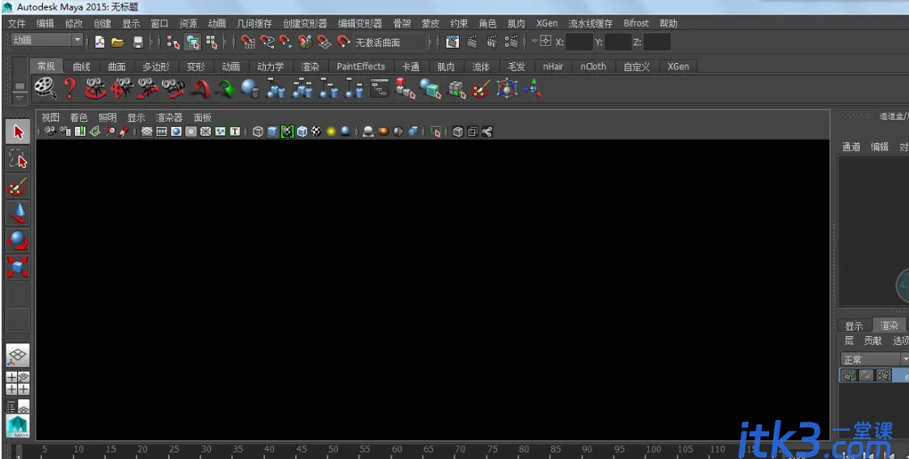Choose the Select tool arrow
909x459 pixels.
click(18, 133)
